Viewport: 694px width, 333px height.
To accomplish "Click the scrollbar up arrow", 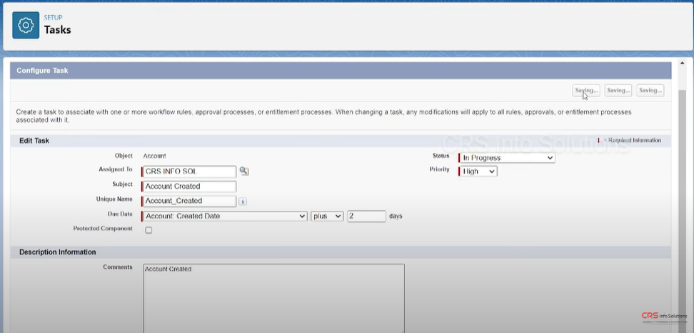I will 682,63.
